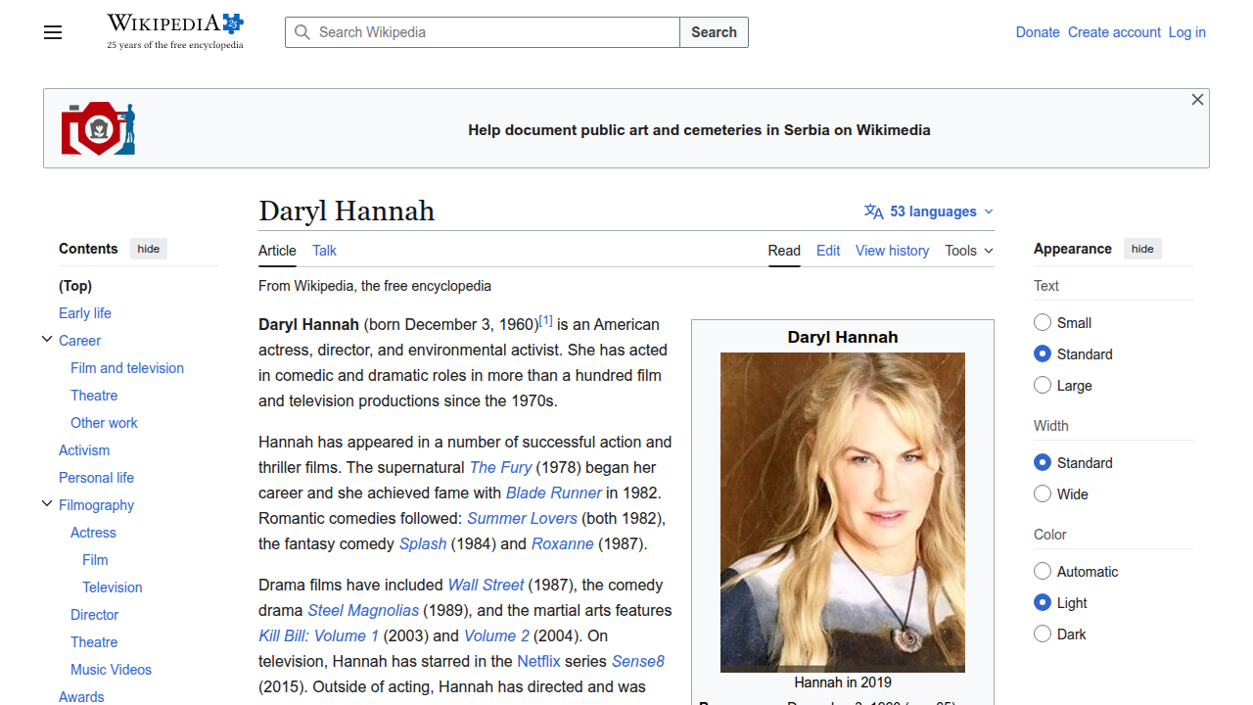The image size is (1253, 705).
Task: Open Blade Runner link
Action: click(x=554, y=493)
